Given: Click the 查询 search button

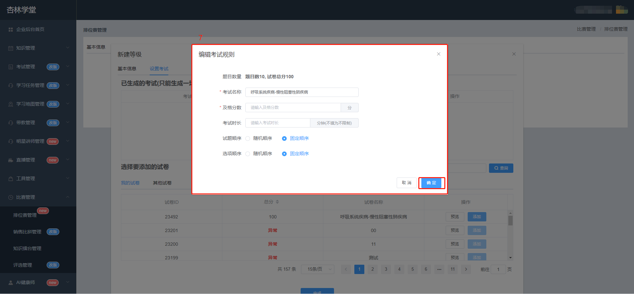Looking at the screenshot, I should (x=501, y=168).
